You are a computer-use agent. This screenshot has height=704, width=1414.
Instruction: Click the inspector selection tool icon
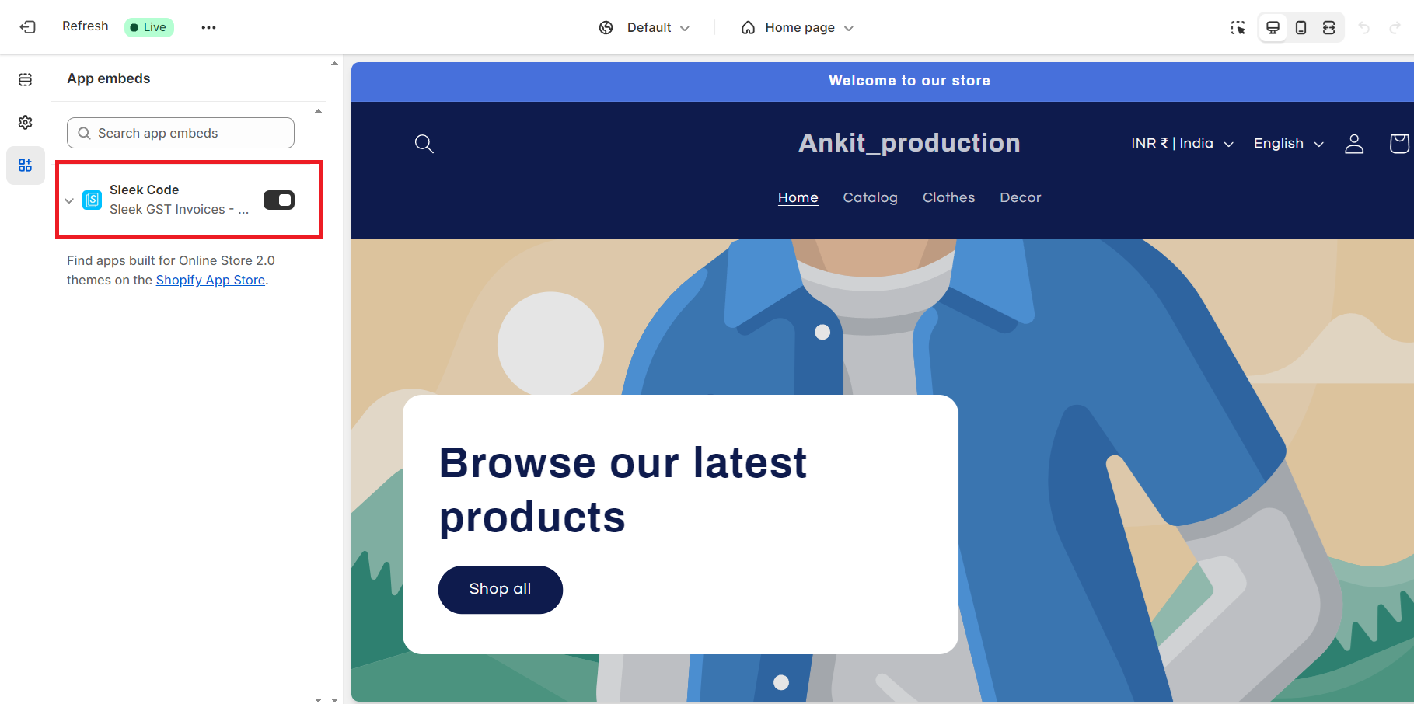1238,28
